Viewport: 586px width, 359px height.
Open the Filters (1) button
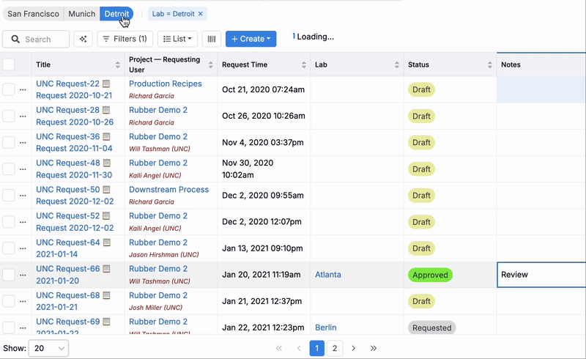click(x=125, y=39)
